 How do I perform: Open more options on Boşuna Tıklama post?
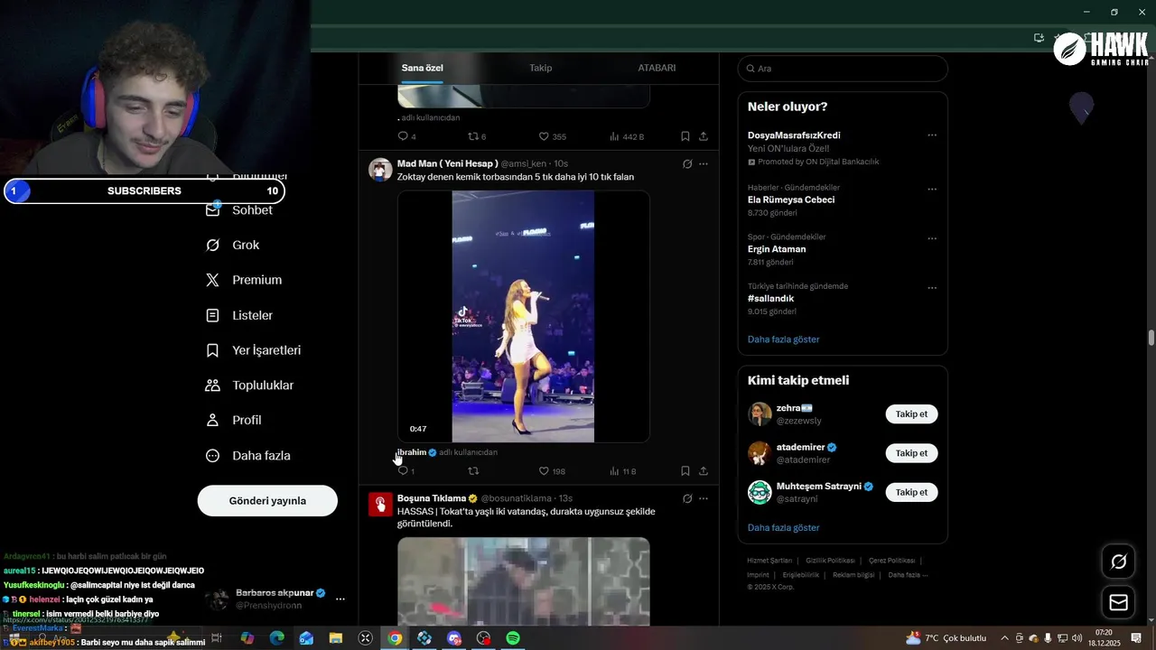click(704, 498)
